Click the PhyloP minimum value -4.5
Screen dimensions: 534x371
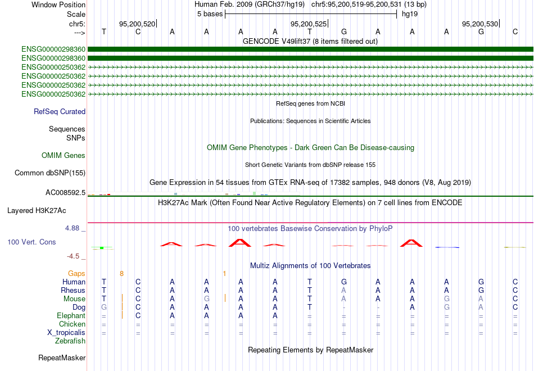point(73,256)
